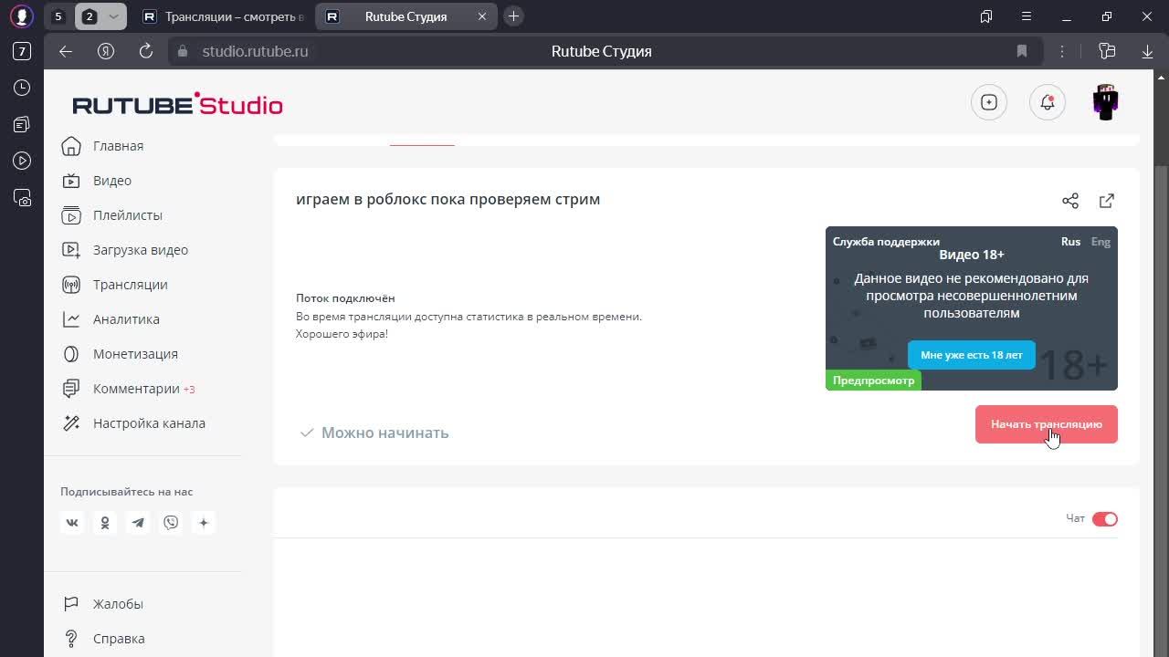Click the site lock icon
Viewport: 1169px width, 657px height.
click(183, 51)
